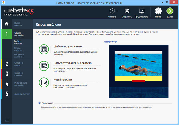Select Настройка шаблона in the sidebar submenu

[18, 55]
